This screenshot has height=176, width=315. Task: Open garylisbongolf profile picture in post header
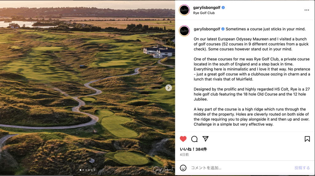click(184, 10)
